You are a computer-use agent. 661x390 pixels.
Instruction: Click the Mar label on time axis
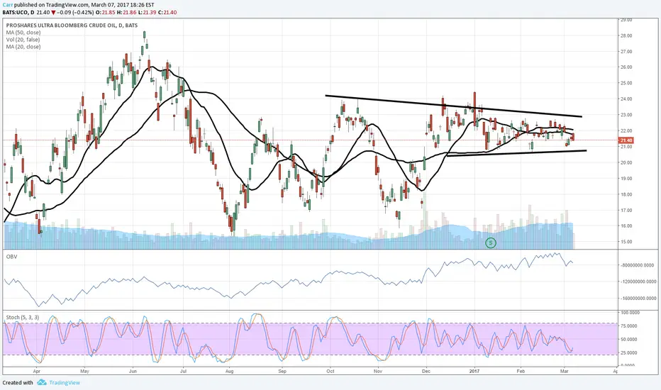click(565, 372)
